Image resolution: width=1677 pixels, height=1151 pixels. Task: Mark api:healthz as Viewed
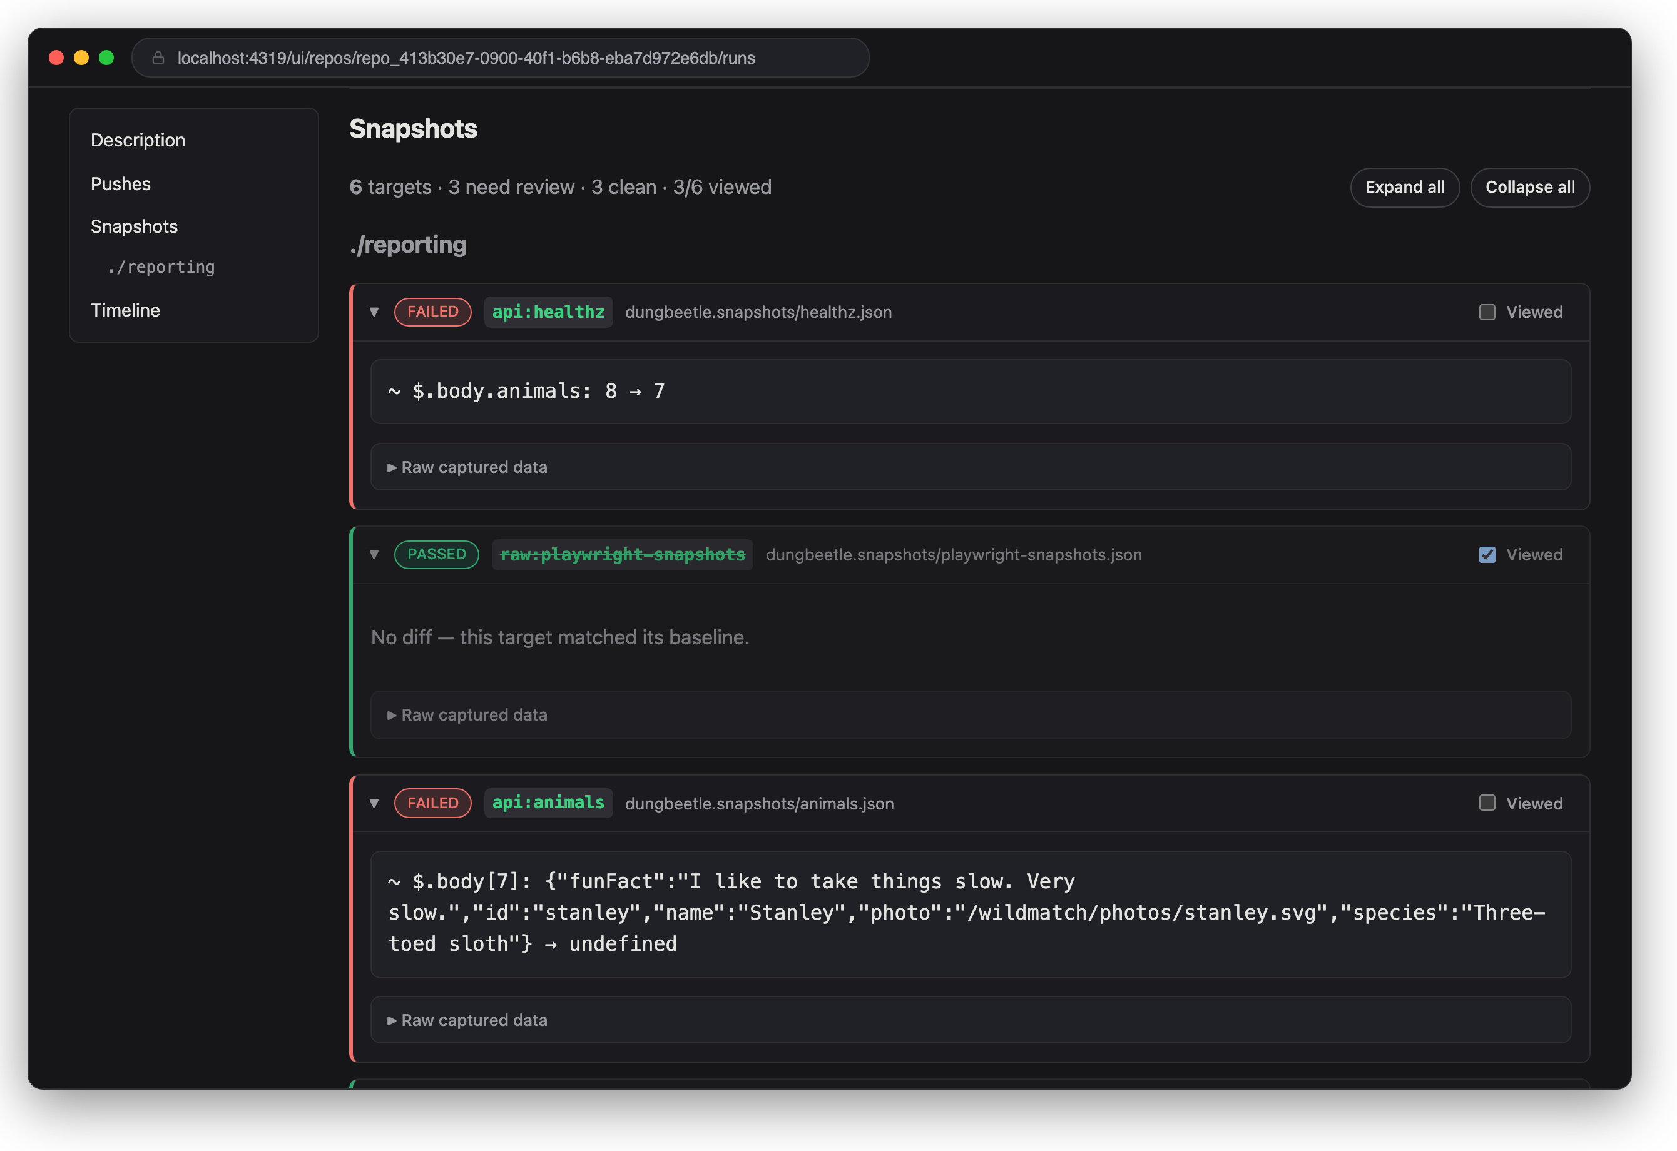click(1487, 312)
